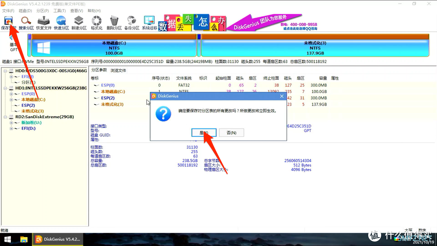
Task: Open the File (文件) menu
Action: point(8,11)
